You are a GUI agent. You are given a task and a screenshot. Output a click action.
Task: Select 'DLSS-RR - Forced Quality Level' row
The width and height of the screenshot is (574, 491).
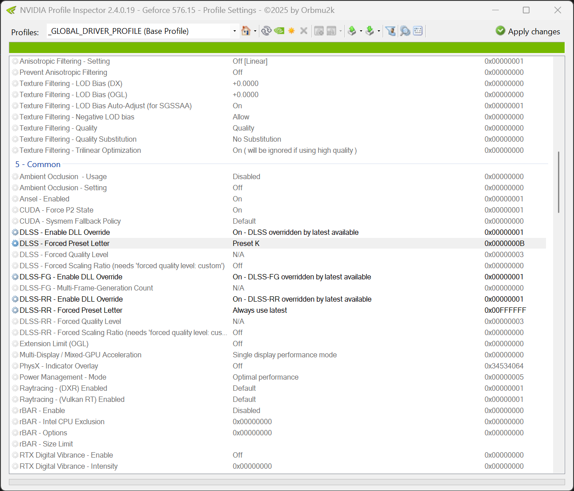coord(279,321)
